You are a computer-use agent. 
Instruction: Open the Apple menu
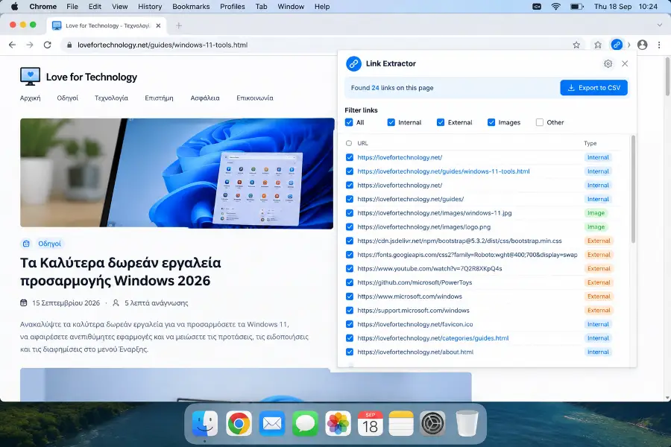click(14, 7)
